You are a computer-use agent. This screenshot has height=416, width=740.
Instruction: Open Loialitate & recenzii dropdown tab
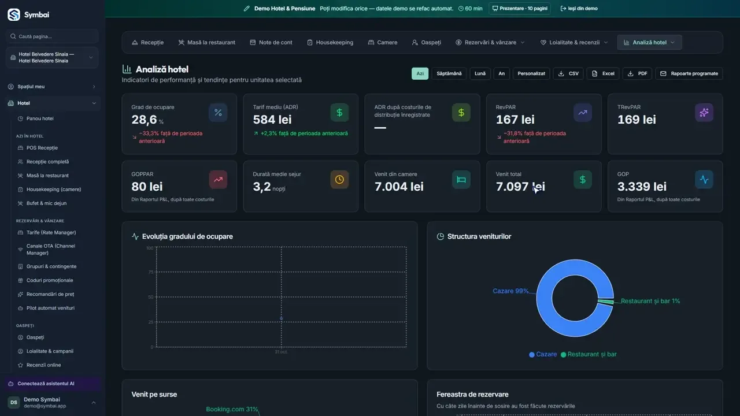tap(574, 42)
